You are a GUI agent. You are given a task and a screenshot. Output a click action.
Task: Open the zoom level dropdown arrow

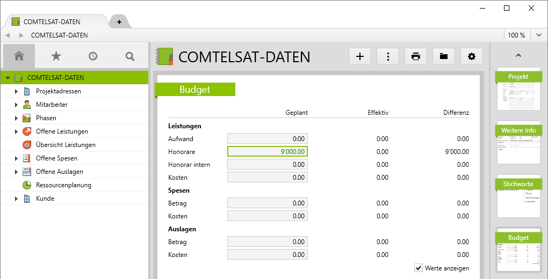click(x=539, y=35)
